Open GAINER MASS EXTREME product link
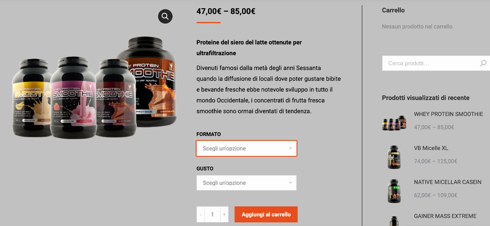The height and width of the screenshot is (226, 490). [x=445, y=216]
